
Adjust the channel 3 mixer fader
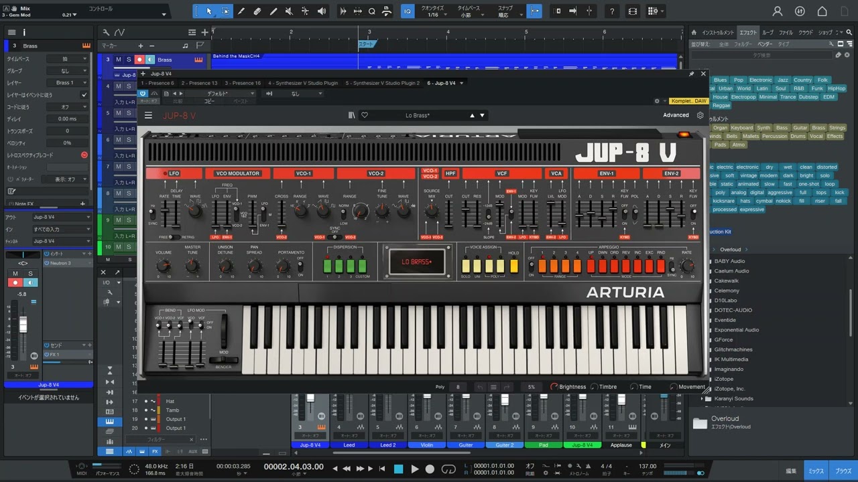point(310,398)
